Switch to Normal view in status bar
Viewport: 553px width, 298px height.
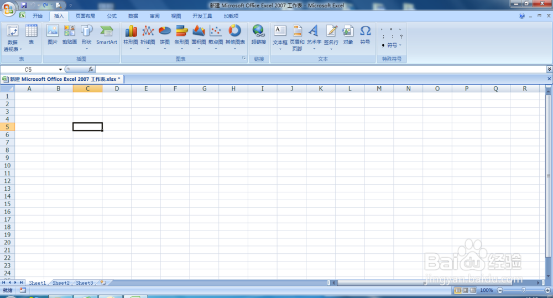pyautogui.click(x=457, y=290)
